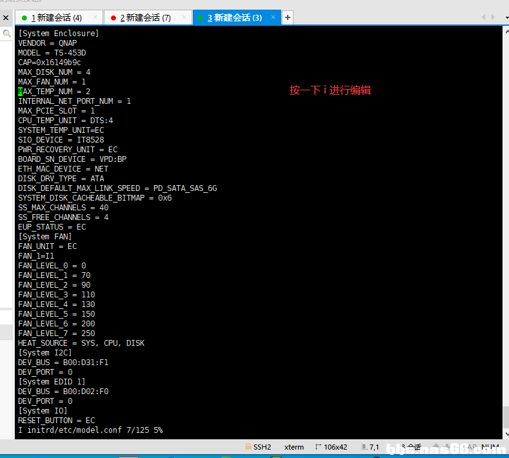
Task: Click the xterm terminal type in status bar
Action: pyautogui.click(x=294, y=447)
